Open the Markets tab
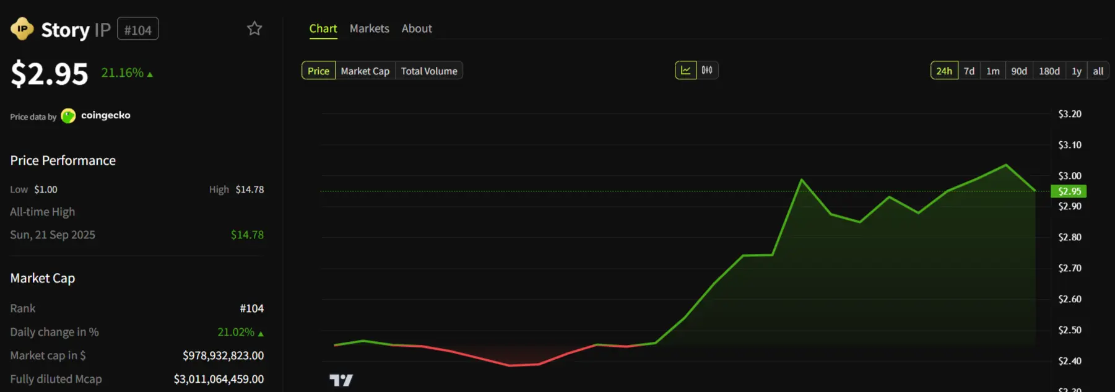Image resolution: width=1115 pixels, height=392 pixels. tap(370, 28)
